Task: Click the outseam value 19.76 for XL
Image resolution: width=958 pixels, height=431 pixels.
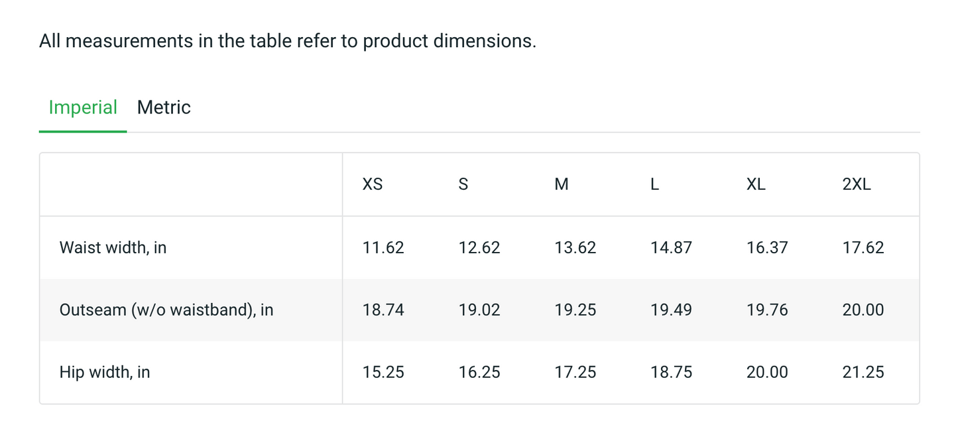Action: tap(767, 310)
